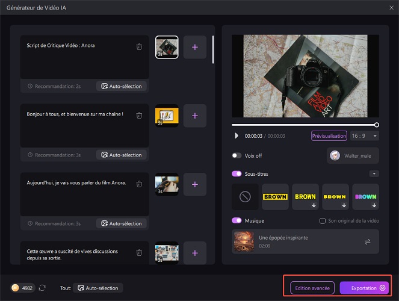
Task: Check "Son original de la vidéo" box
Action: 323,221
